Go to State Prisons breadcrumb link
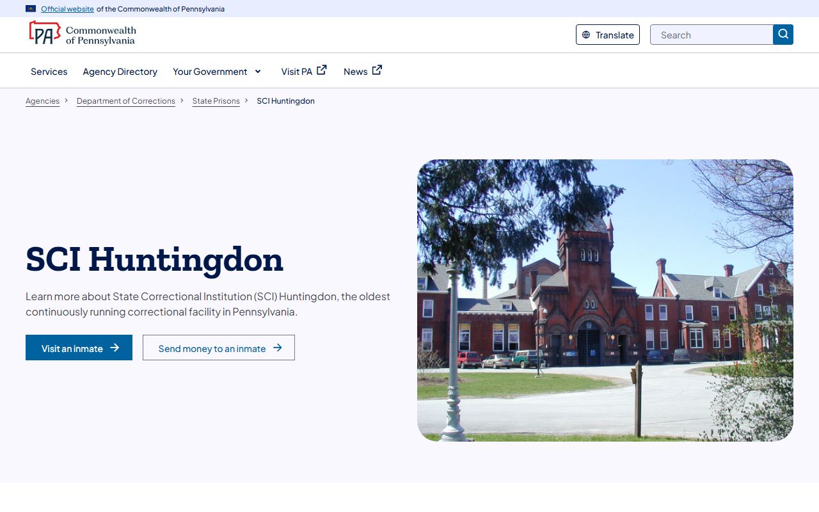Screen dimensions: 819x512 (x=216, y=101)
